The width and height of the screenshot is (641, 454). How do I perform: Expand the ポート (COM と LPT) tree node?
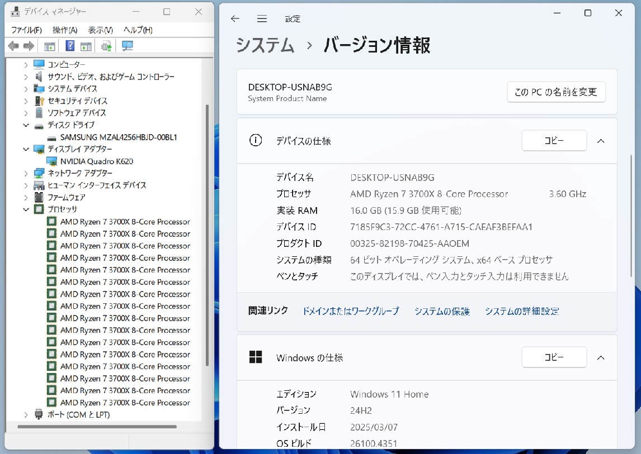pyautogui.click(x=26, y=415)
